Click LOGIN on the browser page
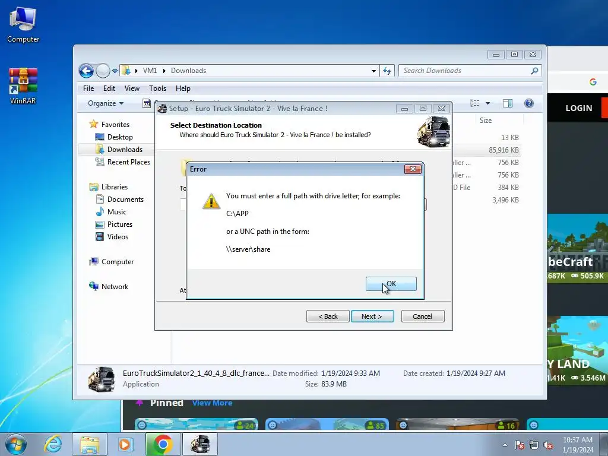This screenshot has height=456, width=608. click(x=578, y=108)
